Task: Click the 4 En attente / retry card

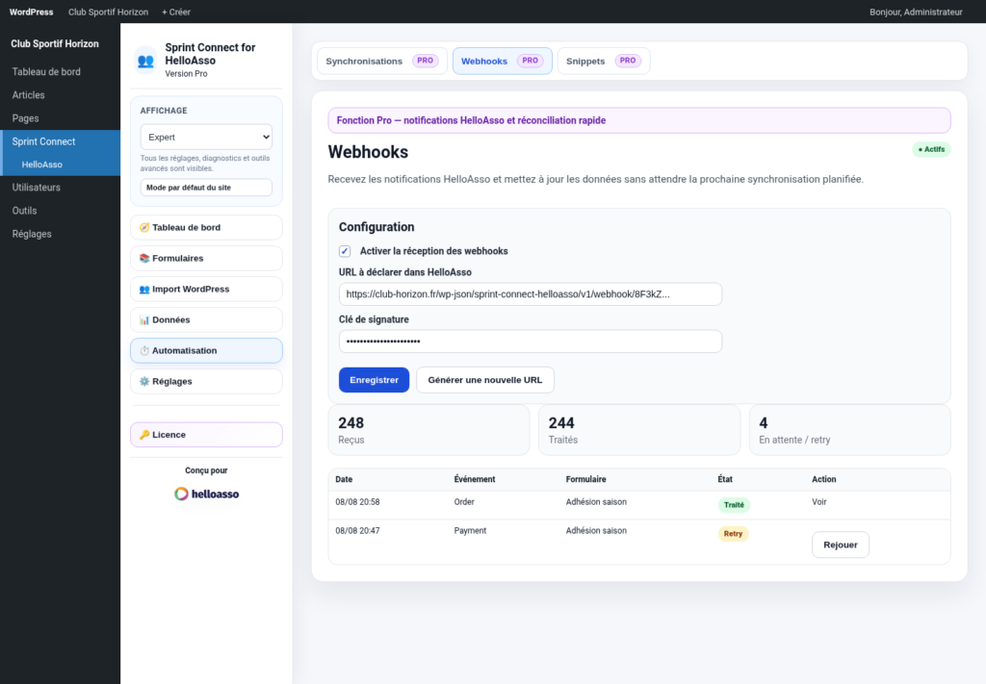Action: tap(849, 430)
